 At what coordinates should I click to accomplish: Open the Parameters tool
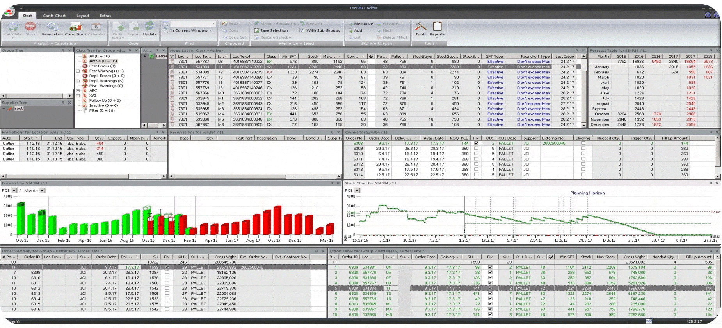[52, 28]
